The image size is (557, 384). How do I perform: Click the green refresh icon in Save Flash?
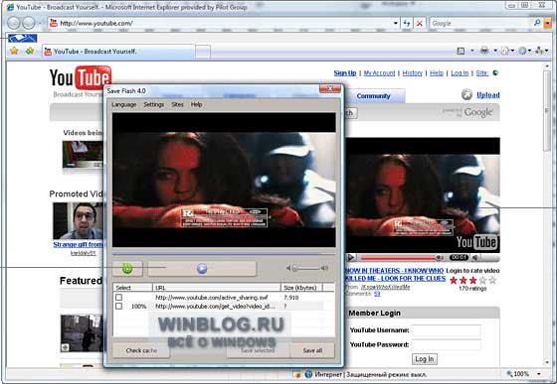click(x=127, y=269)
